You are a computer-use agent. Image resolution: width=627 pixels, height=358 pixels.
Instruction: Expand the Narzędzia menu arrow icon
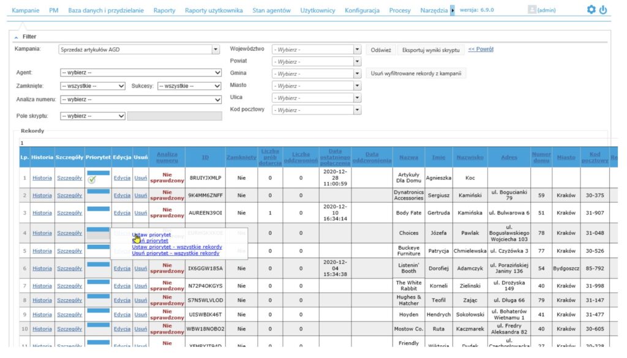coord(452,10)
